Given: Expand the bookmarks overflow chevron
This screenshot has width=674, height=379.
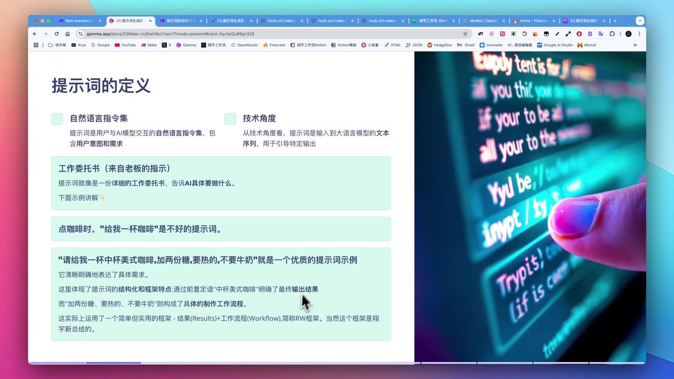Looking at the screenshot, I should point(636,45).
